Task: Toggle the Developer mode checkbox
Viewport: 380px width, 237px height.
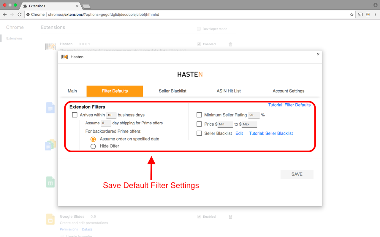Action: coord(199,29)
